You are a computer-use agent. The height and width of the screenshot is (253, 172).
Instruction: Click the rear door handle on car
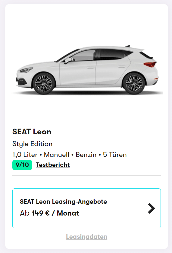[x=122, y=66]
